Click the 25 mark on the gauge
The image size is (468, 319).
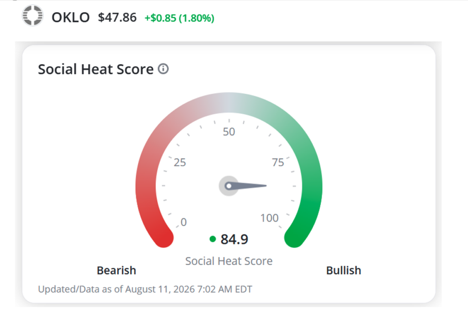[180, 162]
